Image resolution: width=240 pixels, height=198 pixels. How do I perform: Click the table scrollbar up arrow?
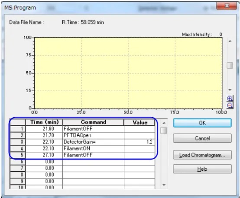coord(164,123)
